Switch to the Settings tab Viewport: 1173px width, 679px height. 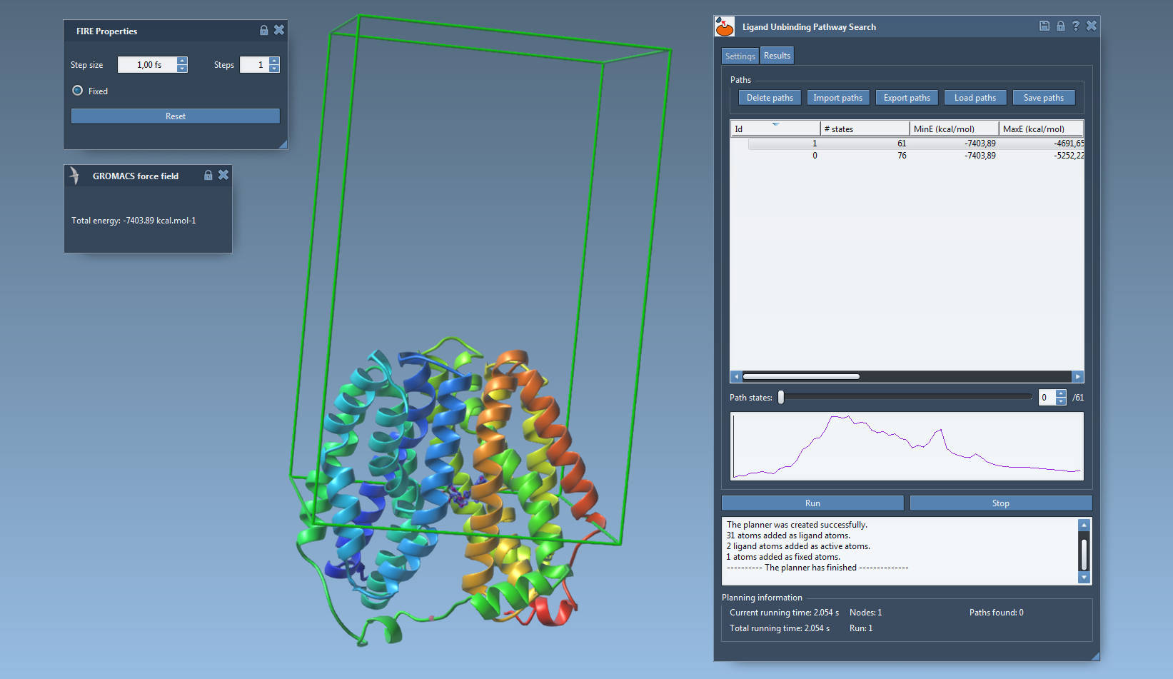pos(740,56)
